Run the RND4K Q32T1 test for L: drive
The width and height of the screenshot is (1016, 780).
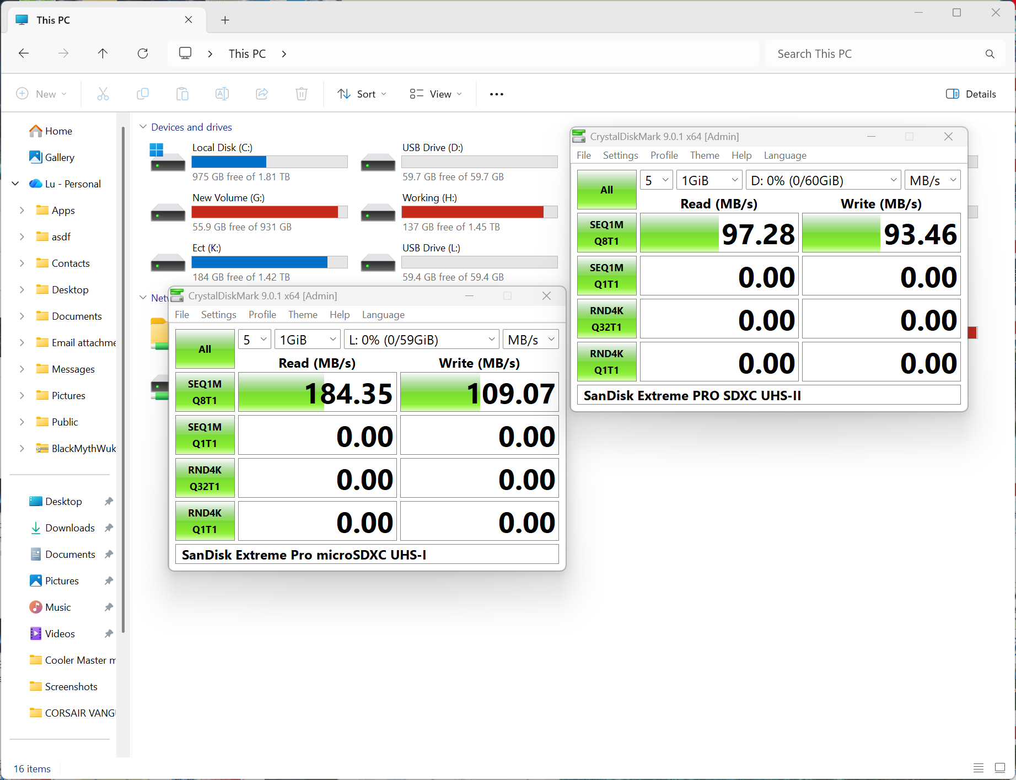tap(205, 478)
